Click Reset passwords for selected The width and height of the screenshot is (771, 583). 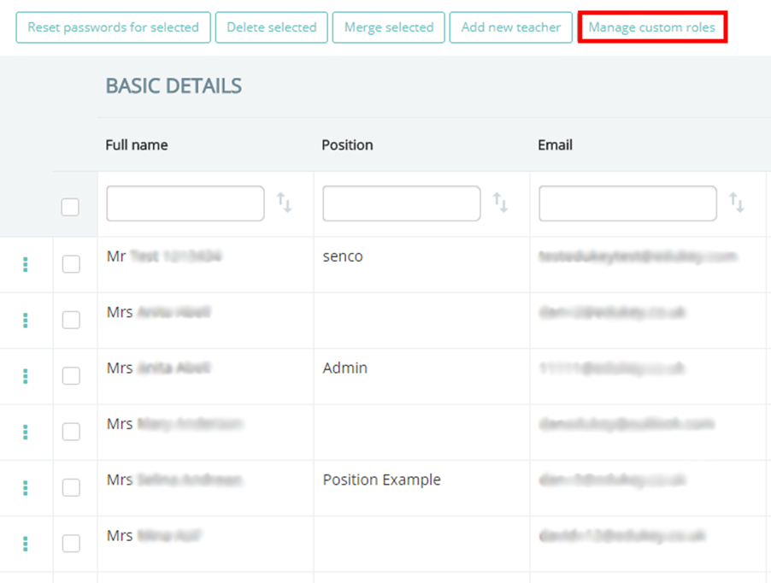click(113, 26)
